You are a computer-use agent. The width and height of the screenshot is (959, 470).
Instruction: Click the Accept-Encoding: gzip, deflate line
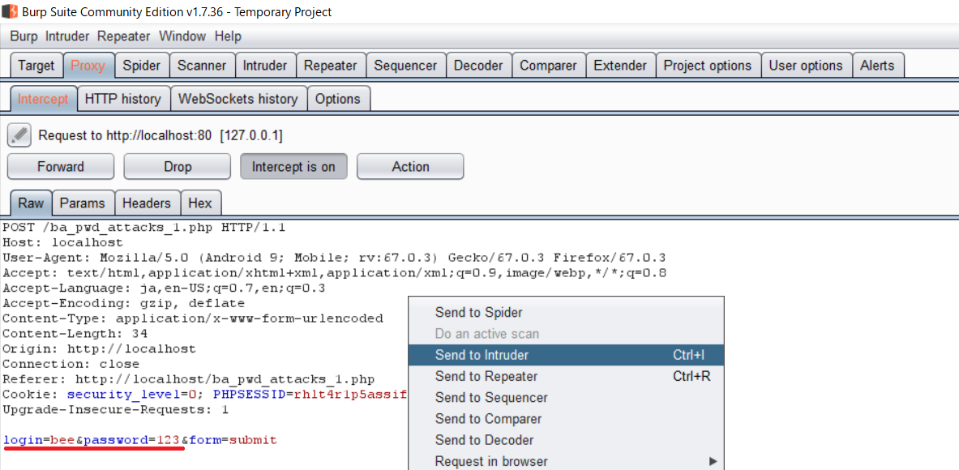tap(123, 303)
